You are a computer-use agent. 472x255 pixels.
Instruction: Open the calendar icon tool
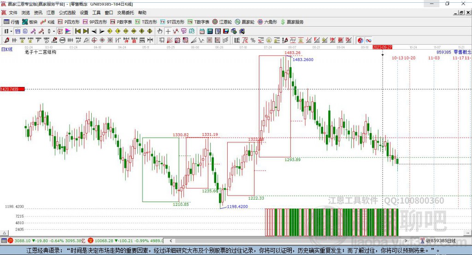point(202,31)
